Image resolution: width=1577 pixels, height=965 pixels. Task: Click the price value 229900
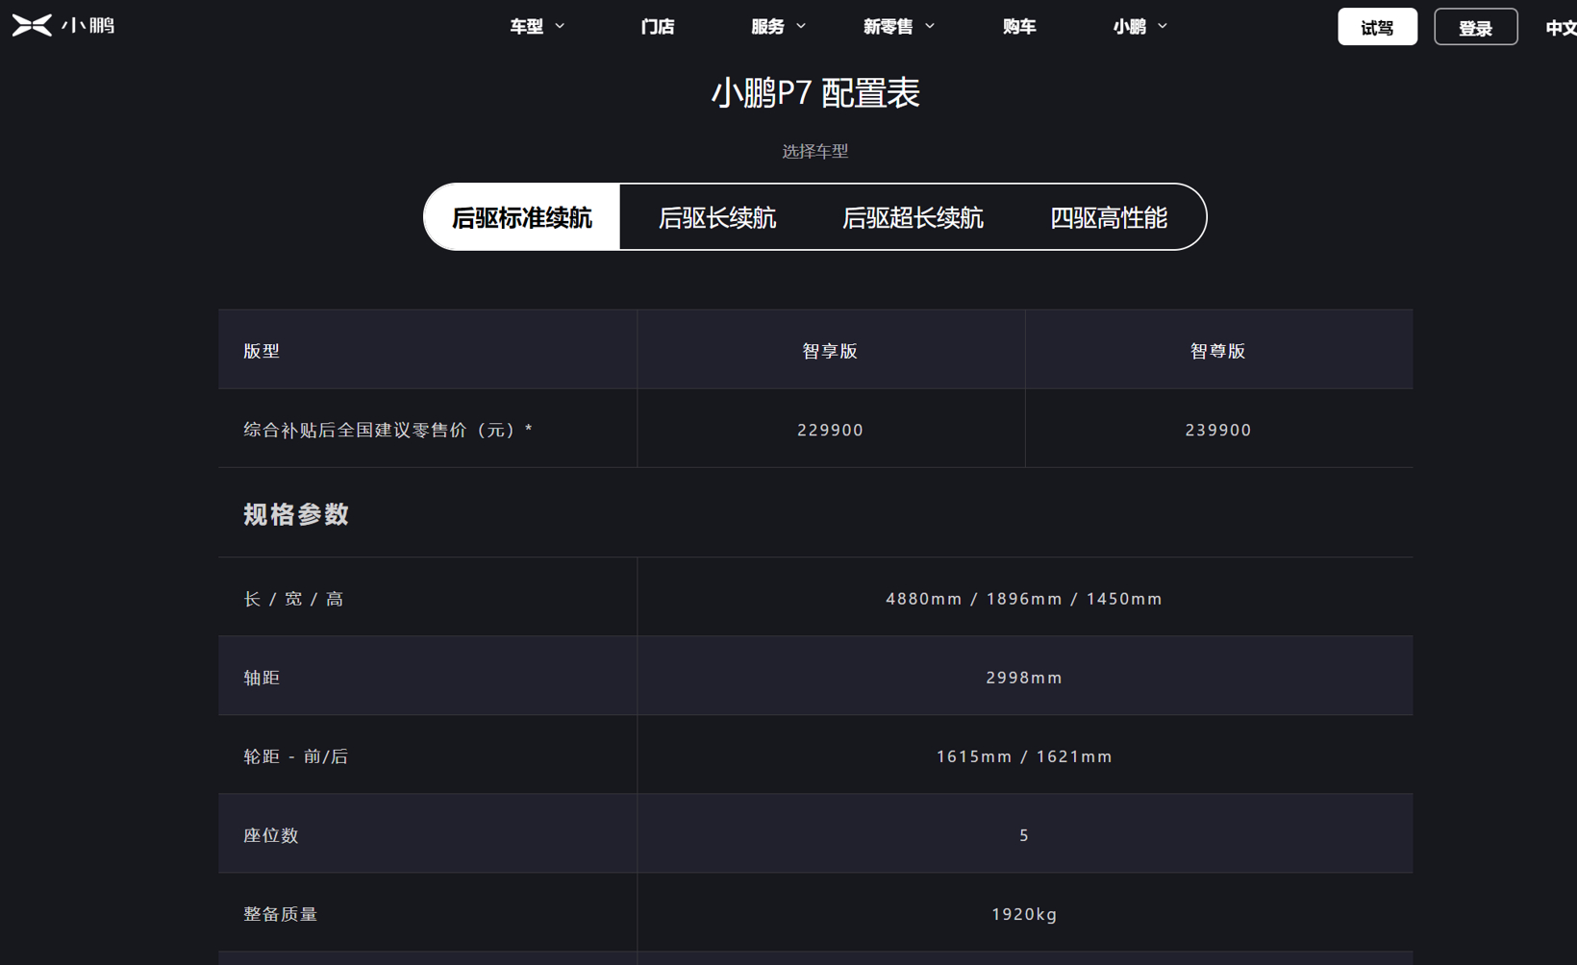[x=830, y=430]
